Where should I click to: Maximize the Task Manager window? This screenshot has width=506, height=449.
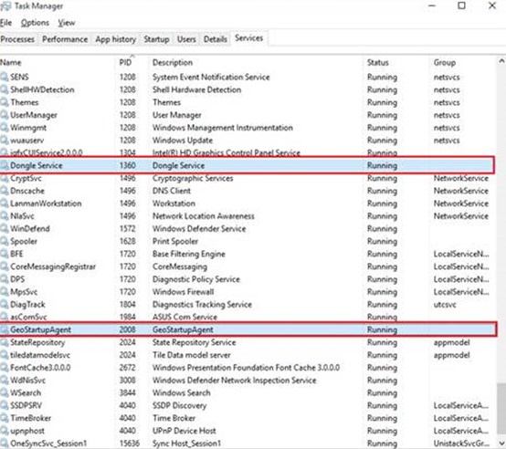(461, 5)
